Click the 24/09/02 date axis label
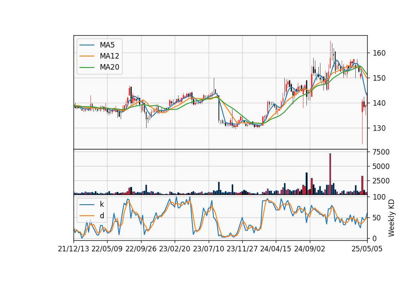Image resolution: width=408 pixels, height=293 pixels. click(x=310, y=249)
